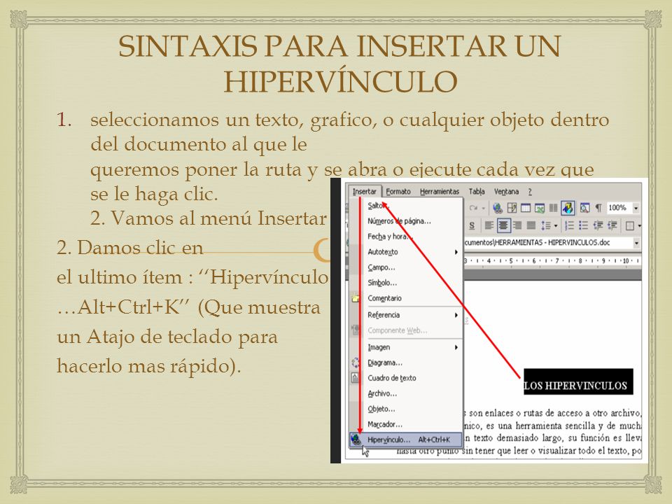Select the justify alignment icon

point(531,225)
